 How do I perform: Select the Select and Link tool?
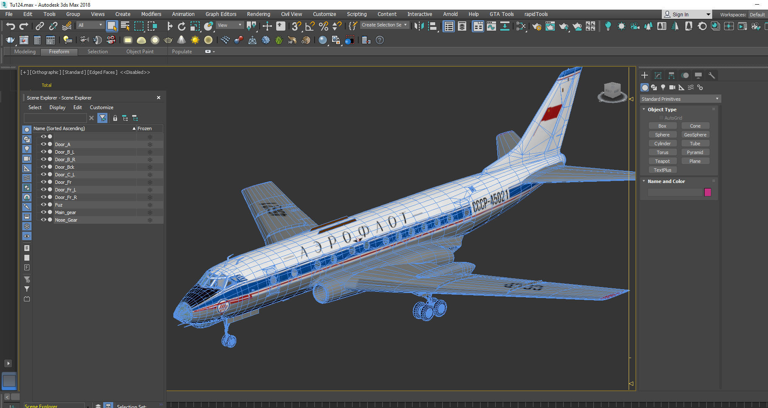(x=40, y=26)
